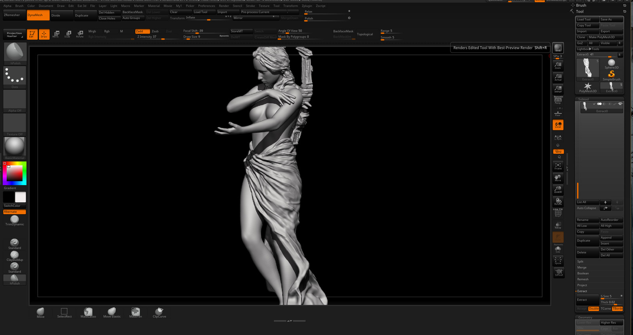The width and height of the screenshot is (633, 335).
Task: Toggle Extract0 subtool eye visibility
Action: tap(620, 104)
